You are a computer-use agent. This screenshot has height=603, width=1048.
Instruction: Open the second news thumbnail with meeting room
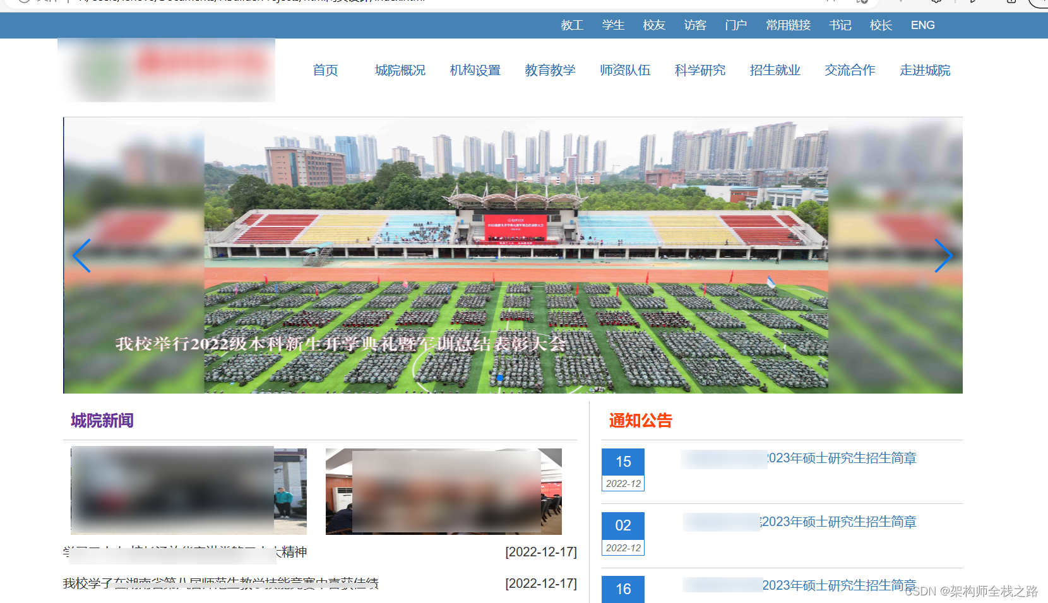click(x=444, y=491)
